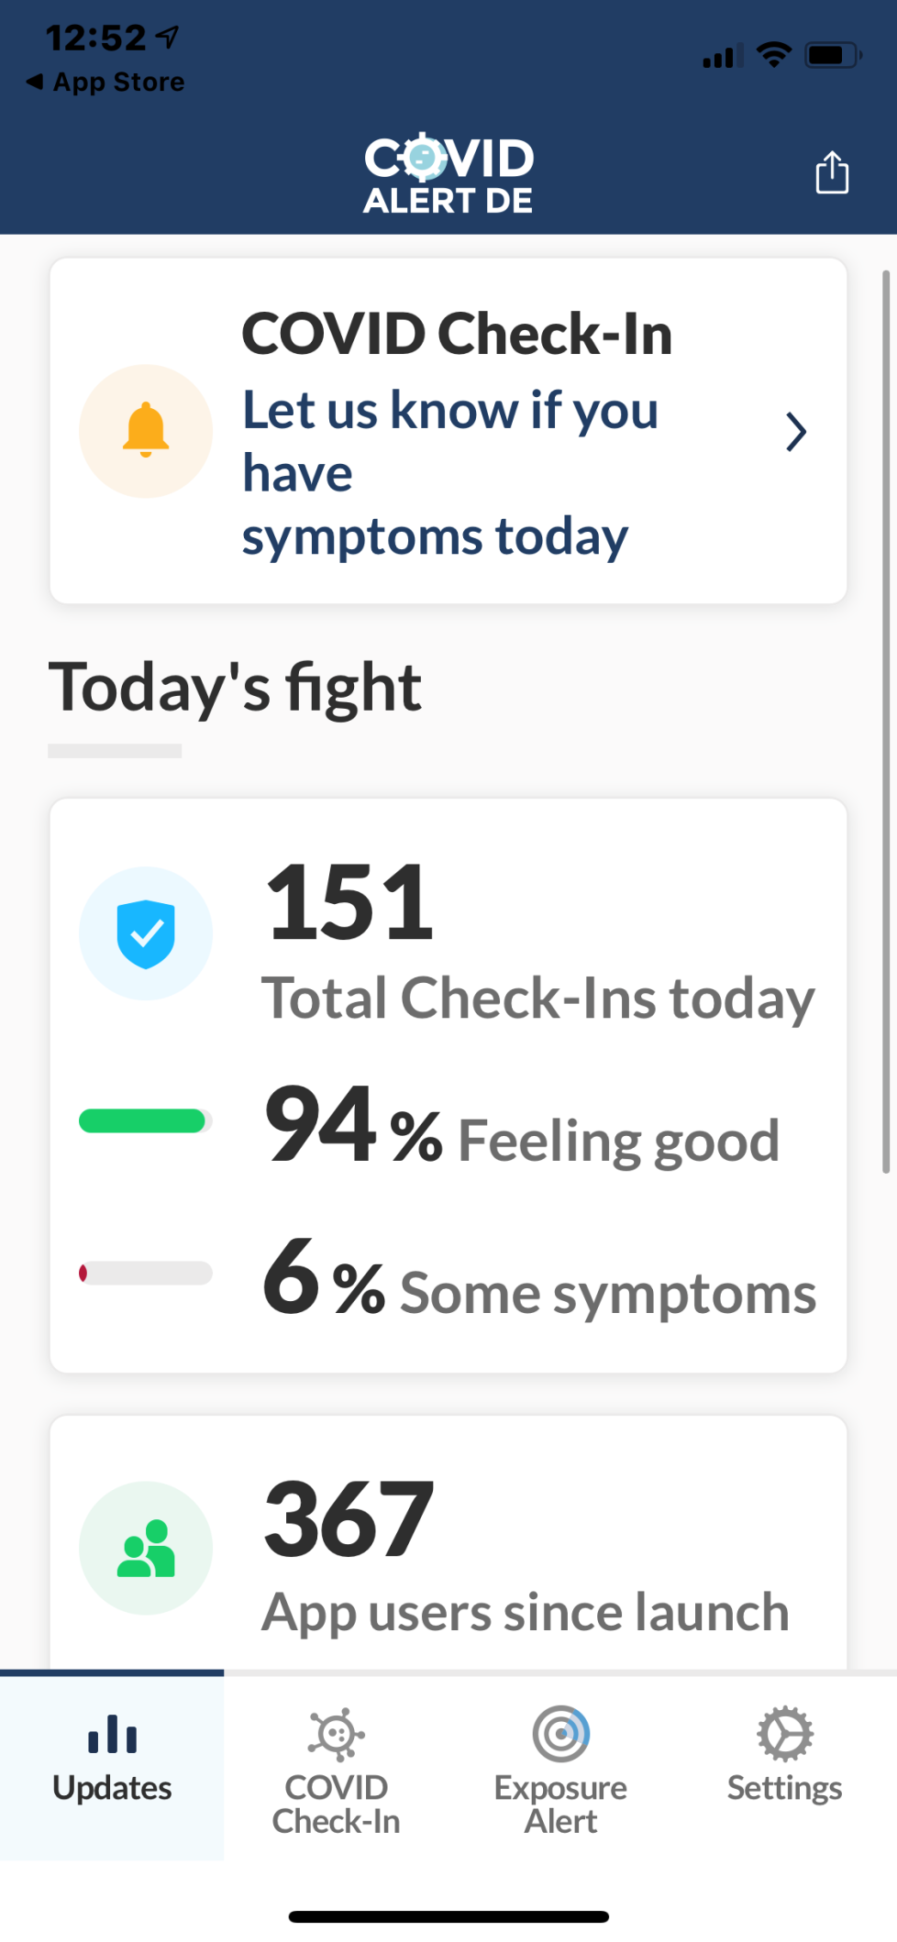This screenshot has height=1942, width=897.
Task: Tap the 367 App users since launch text
Action: pos(526,1559)
